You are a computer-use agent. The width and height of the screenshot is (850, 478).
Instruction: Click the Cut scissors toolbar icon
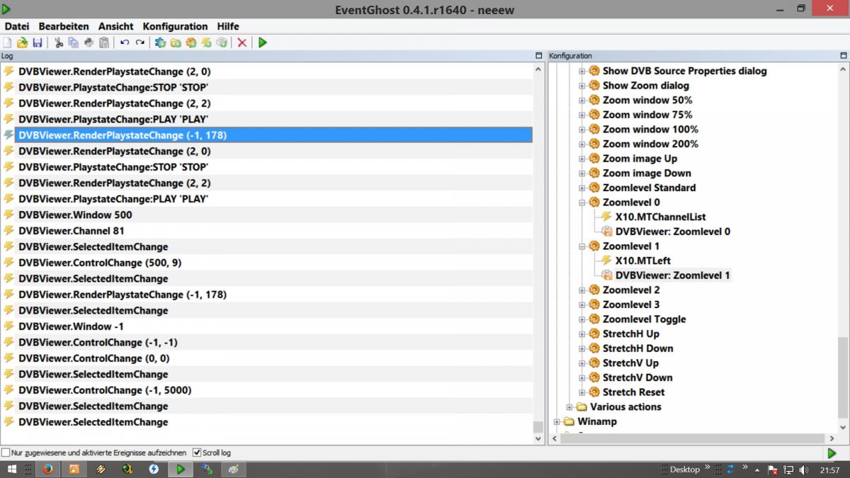[x=59, y=42]
